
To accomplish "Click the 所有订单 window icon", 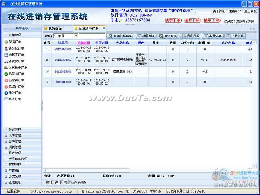I will [x=6, y=99].
